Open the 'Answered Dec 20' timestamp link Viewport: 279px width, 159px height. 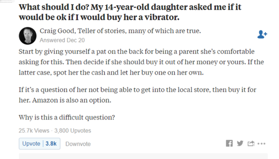(x=62, y=40)
